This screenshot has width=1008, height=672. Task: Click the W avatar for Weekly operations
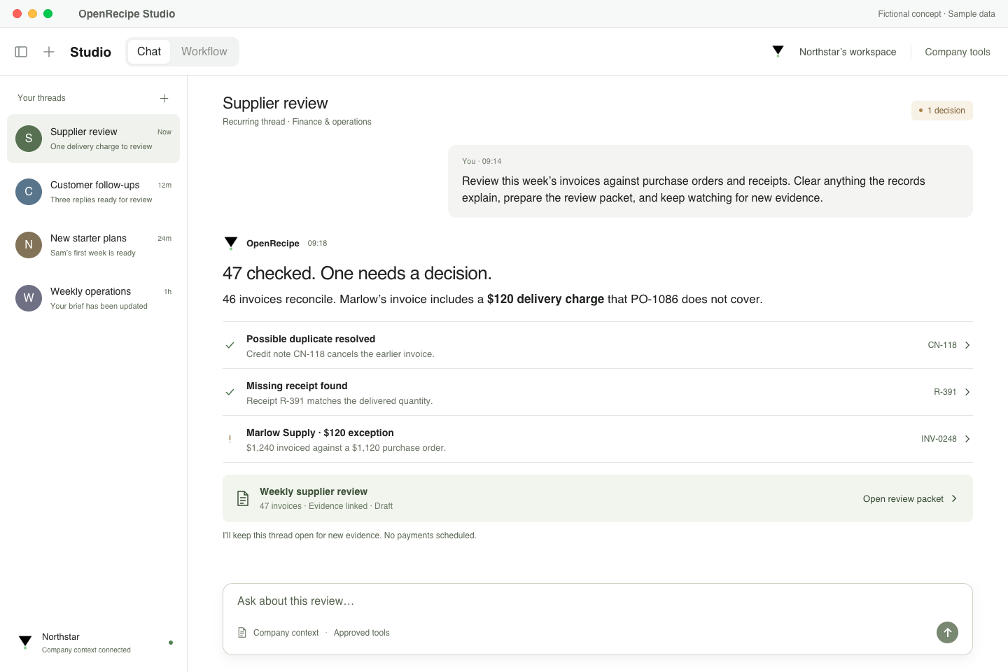coord(29,298)
